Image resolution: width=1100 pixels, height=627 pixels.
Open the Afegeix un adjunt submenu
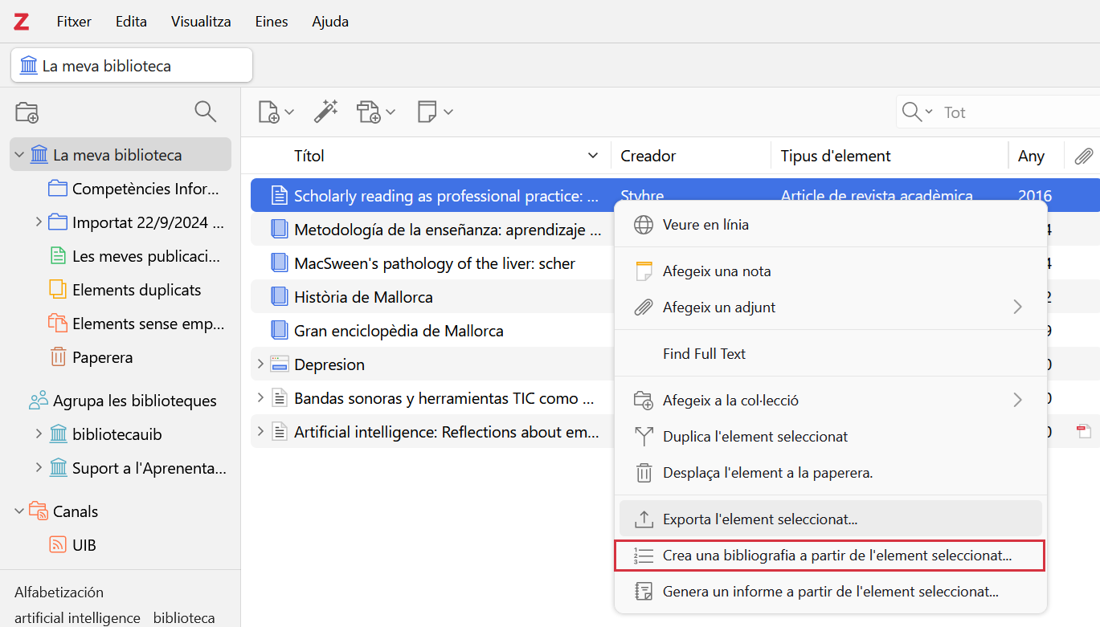(x=831, y=307)
